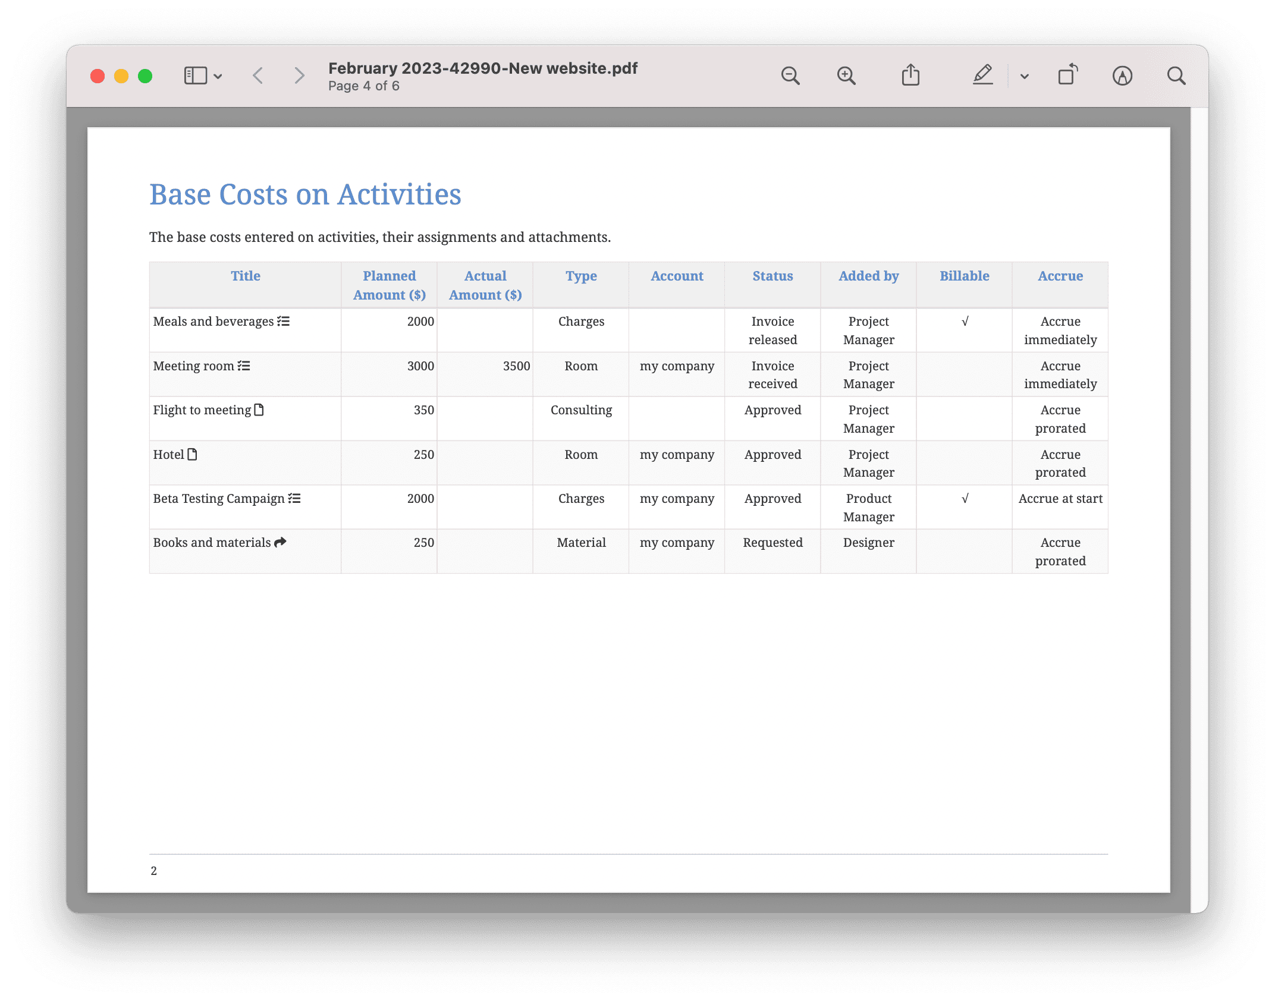Screen dimensions: 1275x1001
Task: Expand the checklist icon next to Meeting room
Action: pos(243,366)
